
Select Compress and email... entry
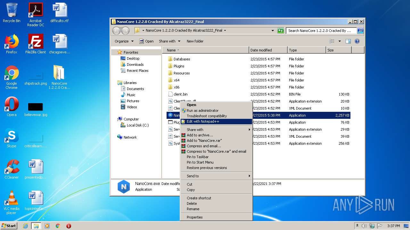point(216,146)
